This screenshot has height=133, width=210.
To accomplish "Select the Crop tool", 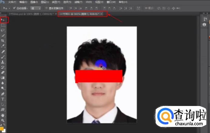I will pos(3,40).
